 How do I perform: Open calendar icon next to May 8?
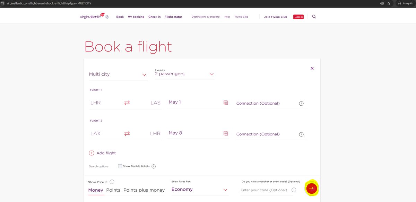[x=226, y=133]
